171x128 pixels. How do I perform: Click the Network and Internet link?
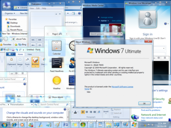coord(153,115)
